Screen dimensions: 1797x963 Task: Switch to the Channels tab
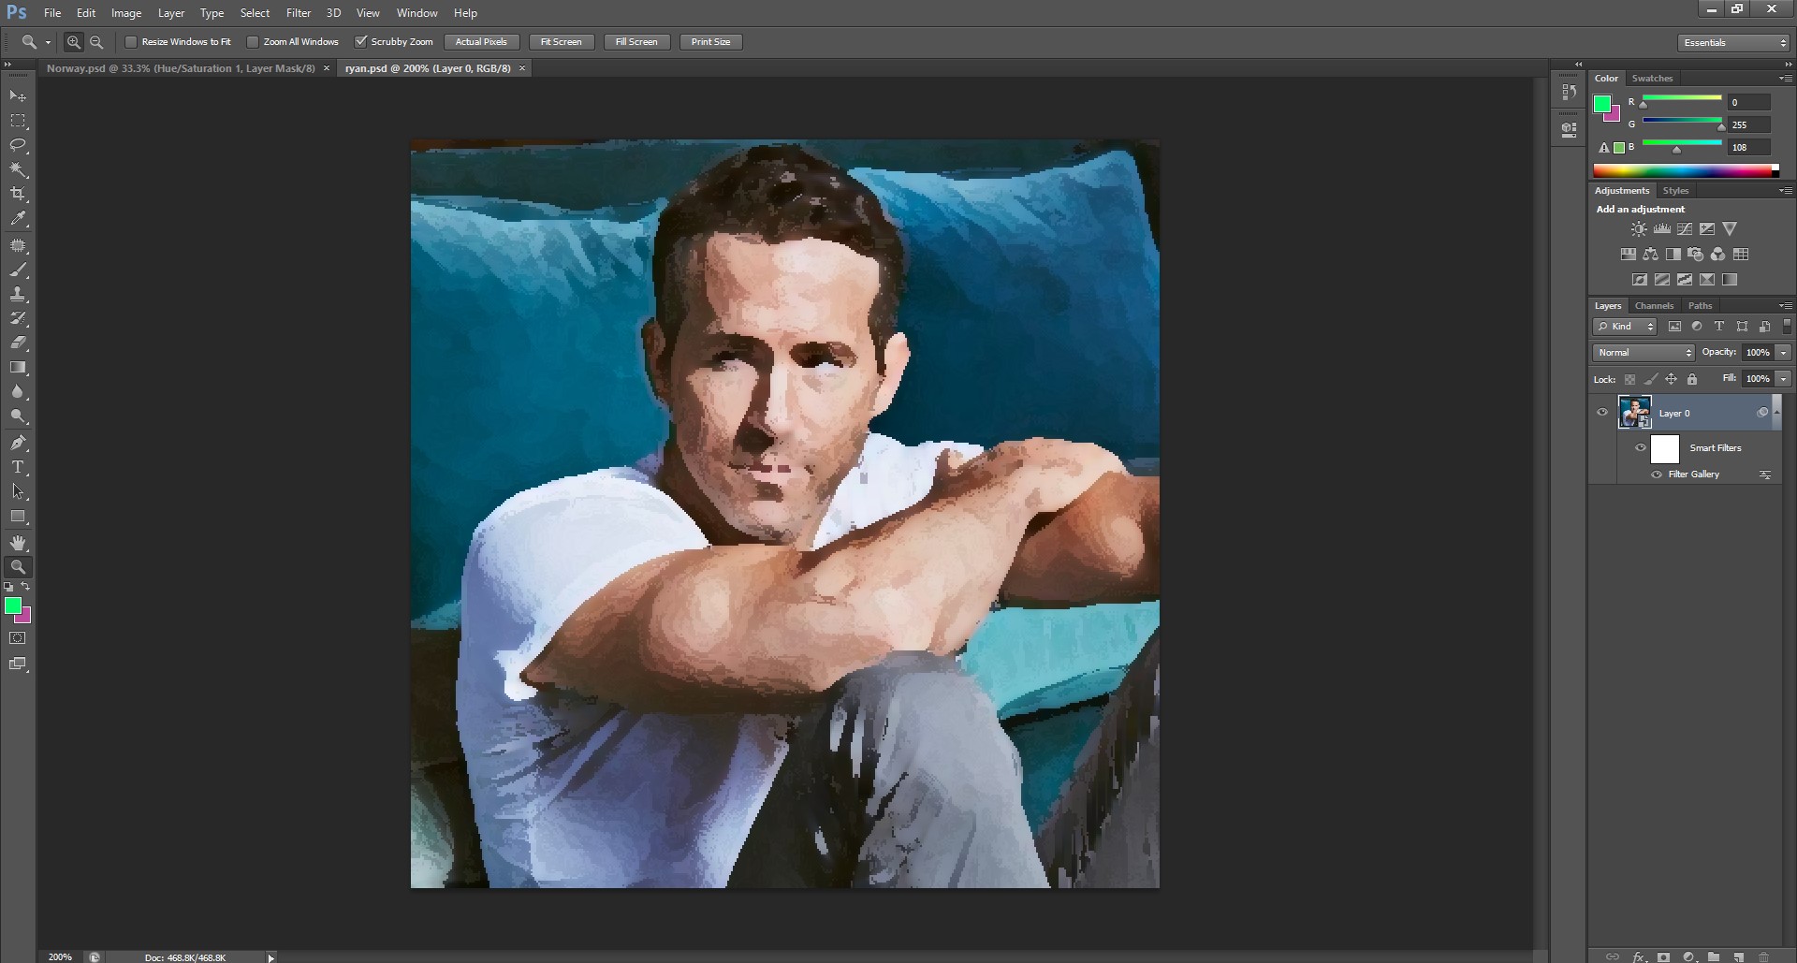tap(1654, 306)
